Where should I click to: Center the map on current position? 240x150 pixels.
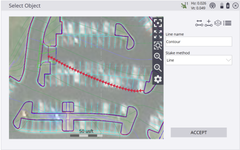[158, 23]
